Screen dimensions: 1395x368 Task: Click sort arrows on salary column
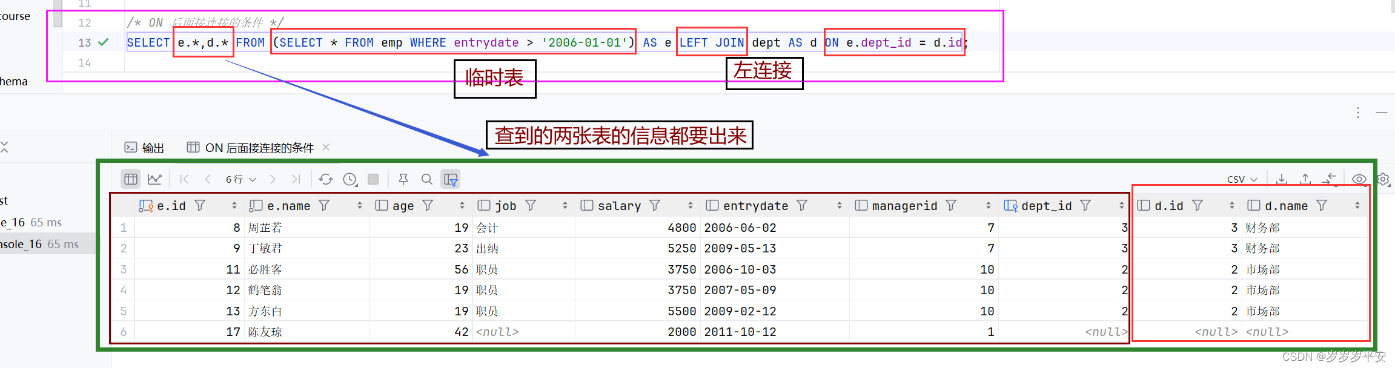pyautogui.click(x=690, y=206)
